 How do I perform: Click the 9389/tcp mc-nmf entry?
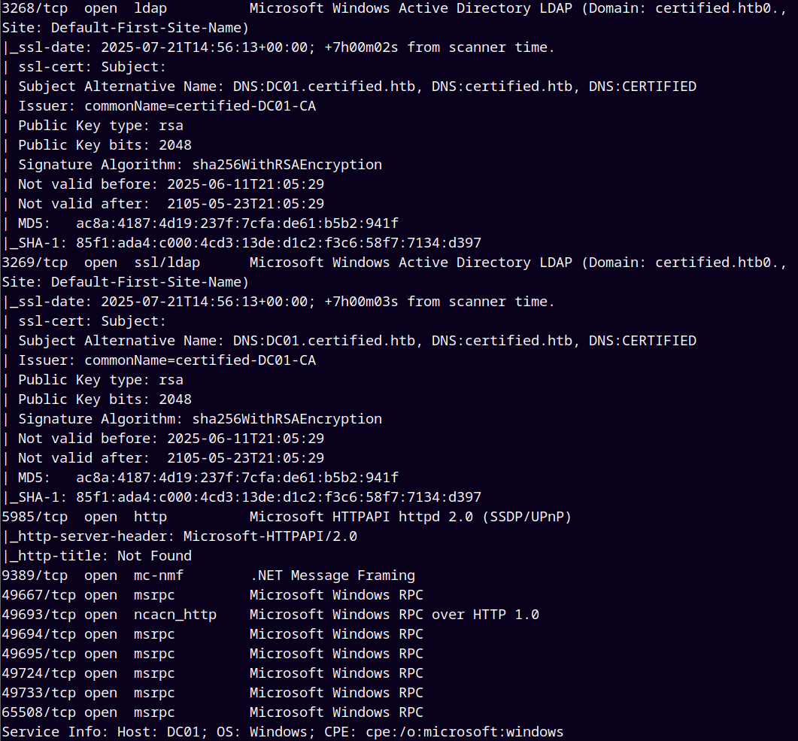pos(208,575)
